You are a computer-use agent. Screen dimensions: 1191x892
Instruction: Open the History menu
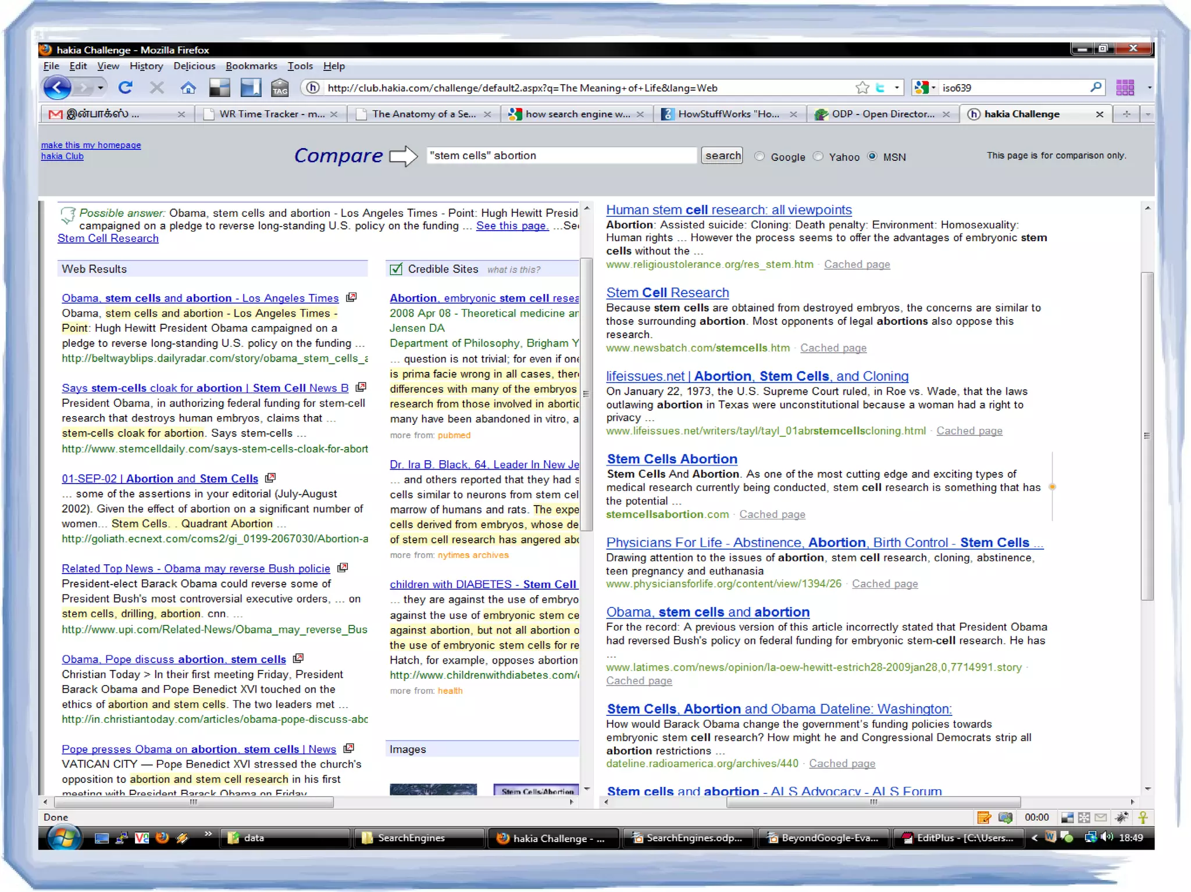click(x=146, y=66)
